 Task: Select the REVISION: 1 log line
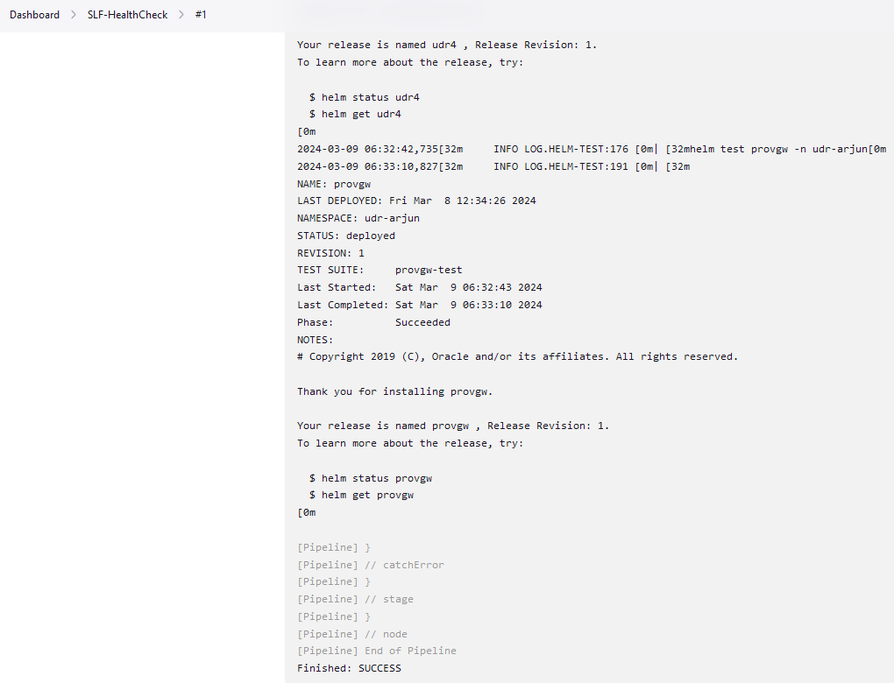point(329,252)
